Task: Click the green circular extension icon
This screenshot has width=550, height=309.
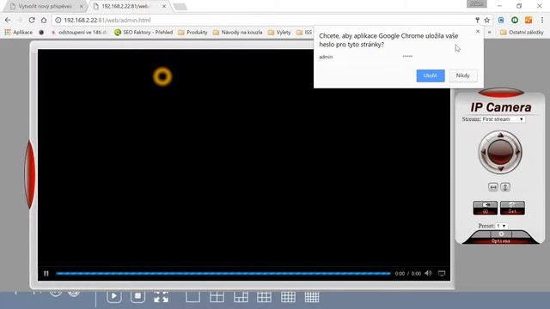Action: click(515, 21)
